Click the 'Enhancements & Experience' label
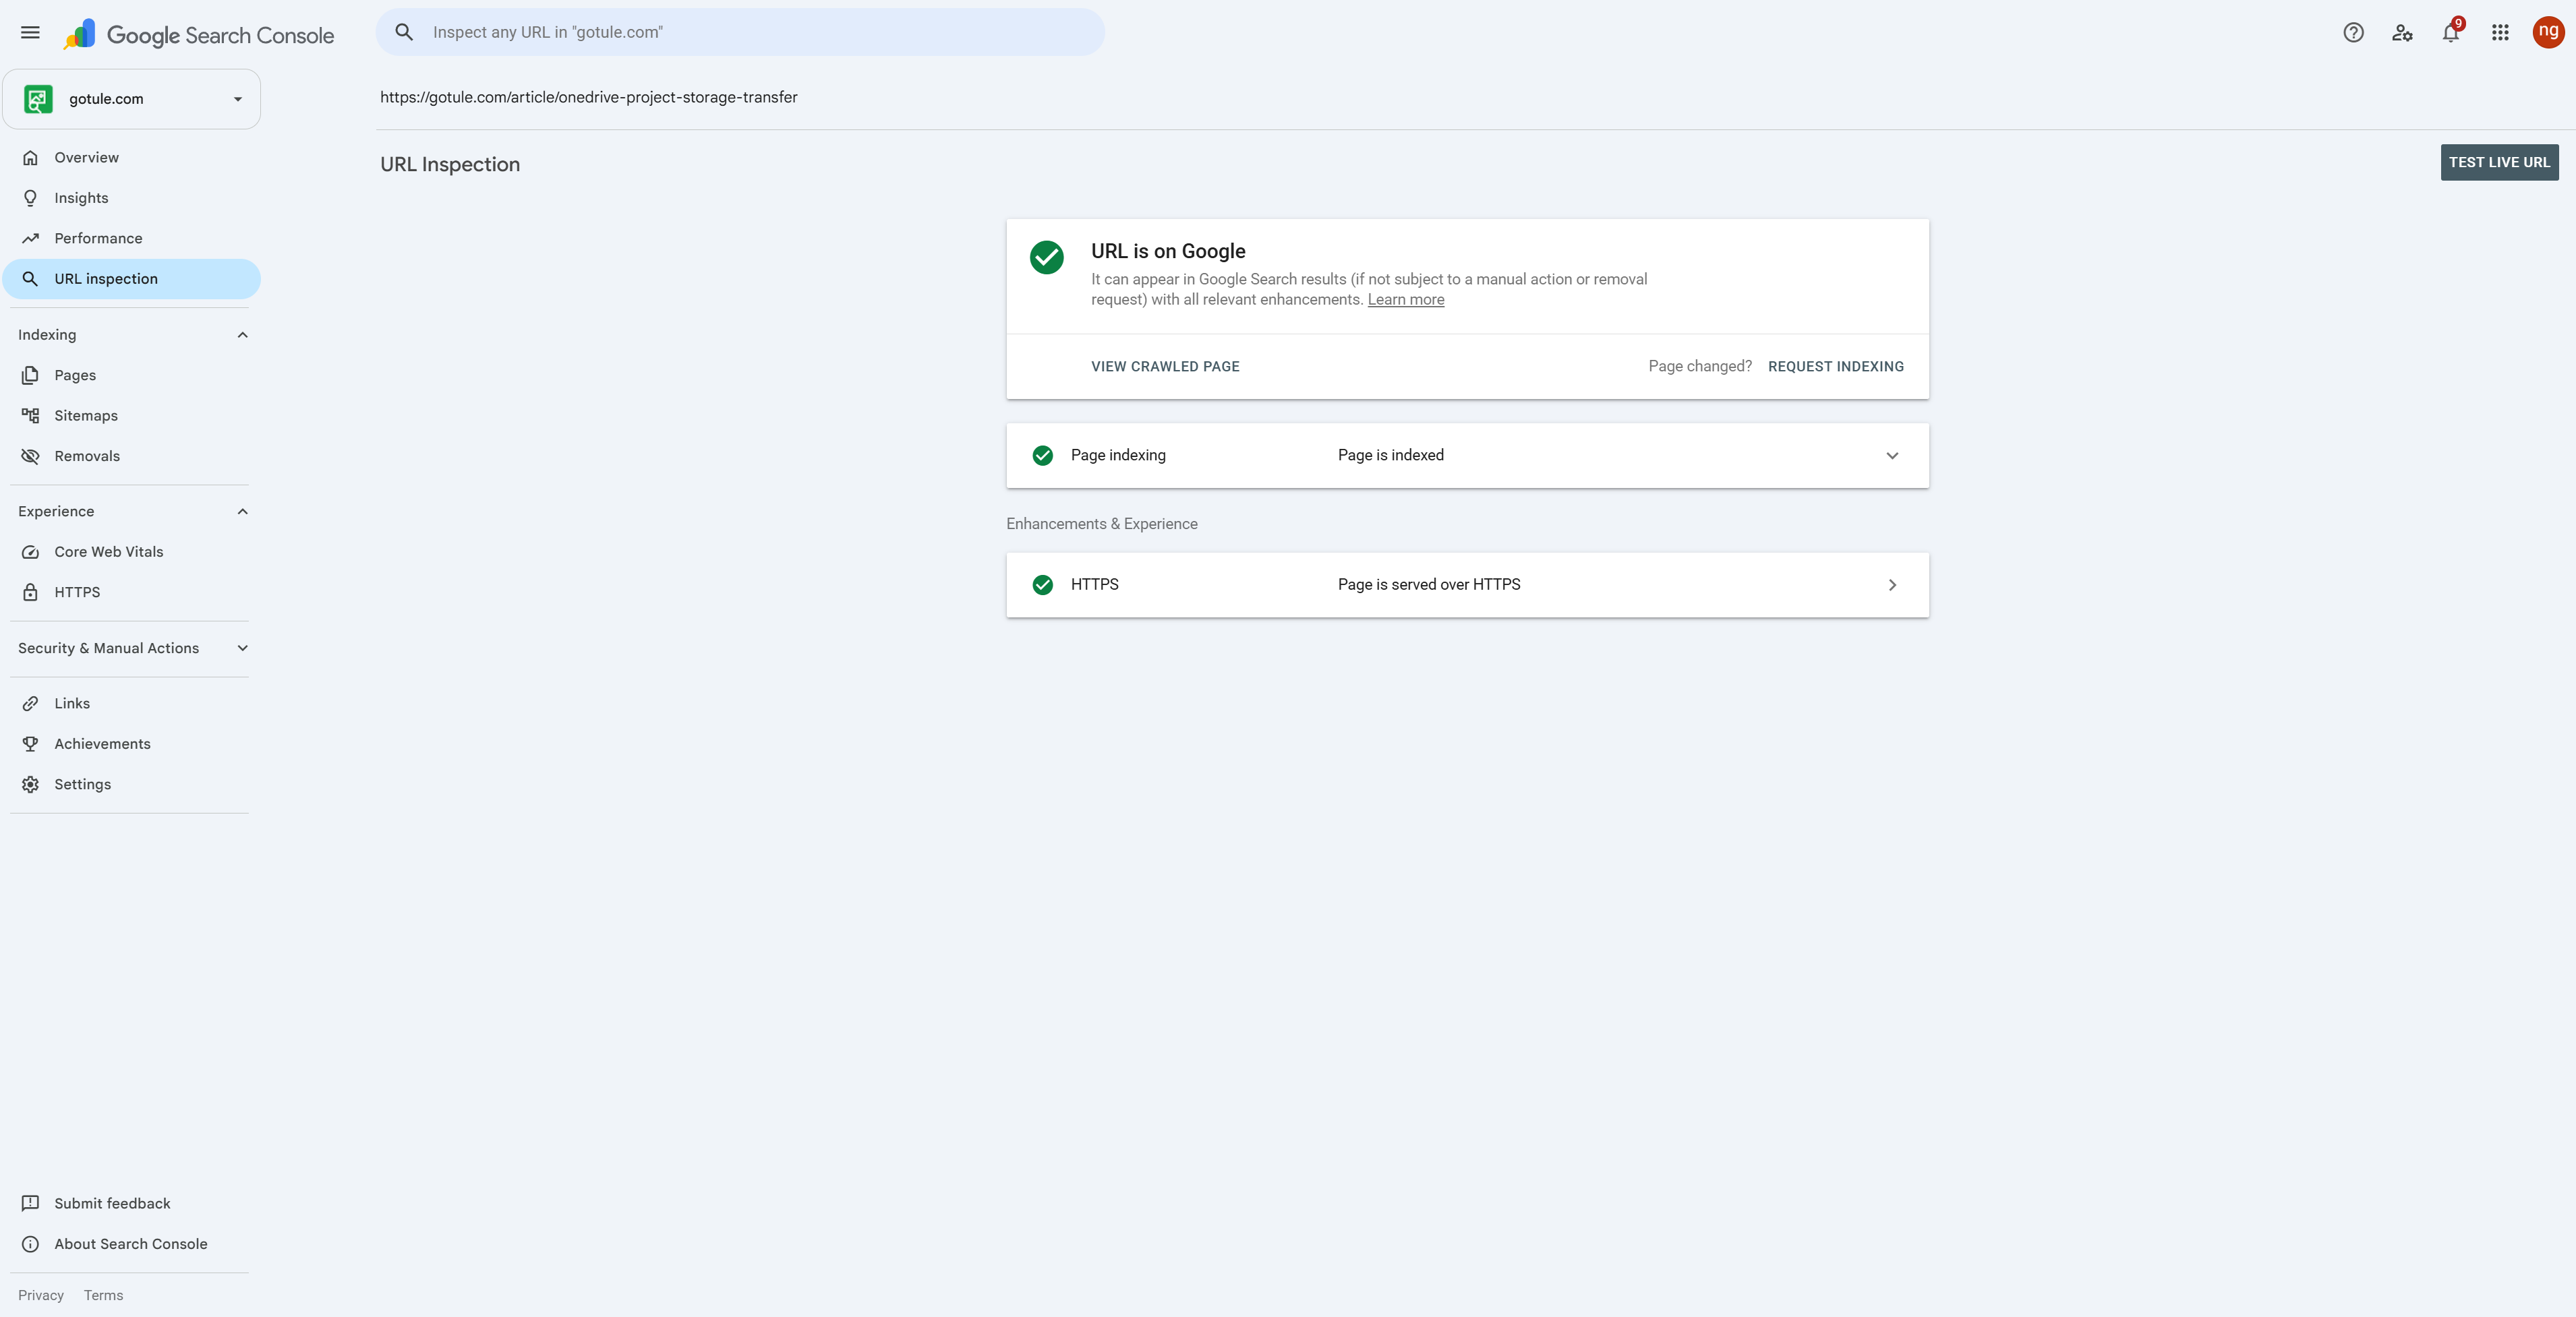 click(x=1101, y=524)
